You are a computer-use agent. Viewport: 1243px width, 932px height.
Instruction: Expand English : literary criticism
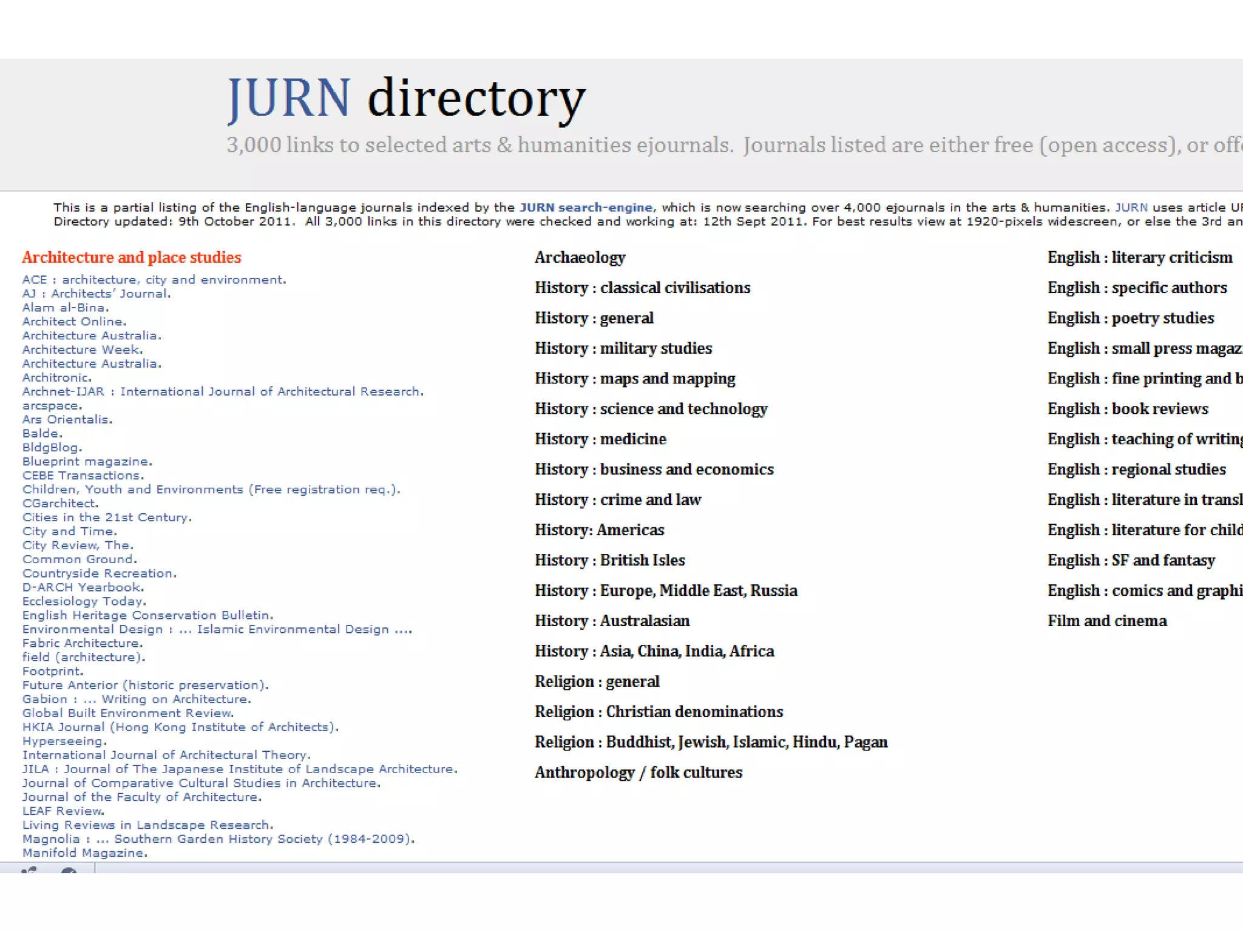click(x=1139, y=257)
